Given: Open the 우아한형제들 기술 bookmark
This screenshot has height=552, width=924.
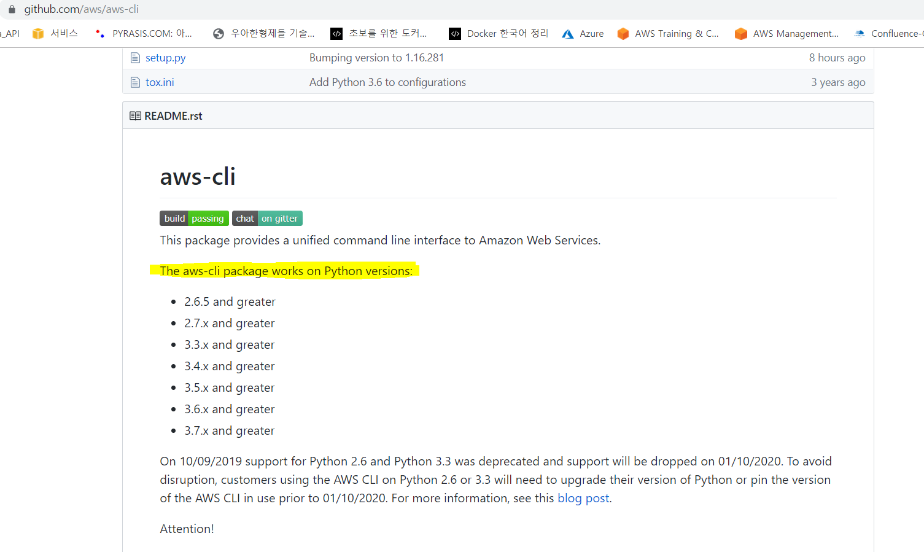Looking at the screenshot, I should coord(263,34).
